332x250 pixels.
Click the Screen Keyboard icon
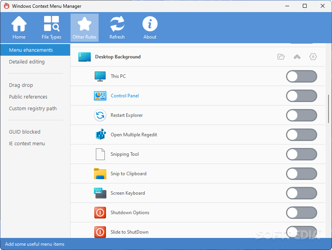pos(100,193)
